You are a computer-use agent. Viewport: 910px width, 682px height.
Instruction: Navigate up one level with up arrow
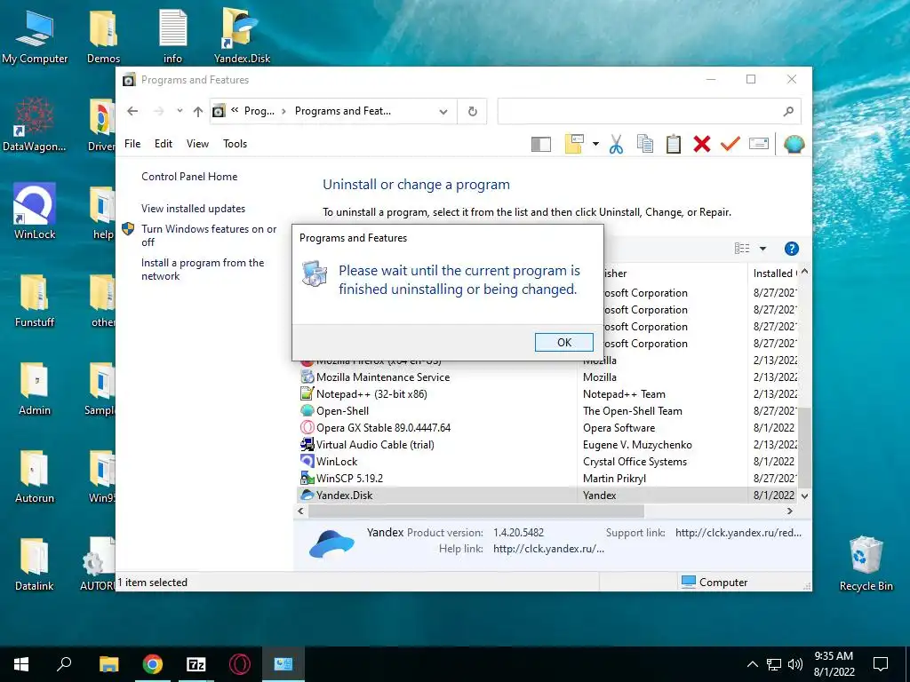coord(198,111)
